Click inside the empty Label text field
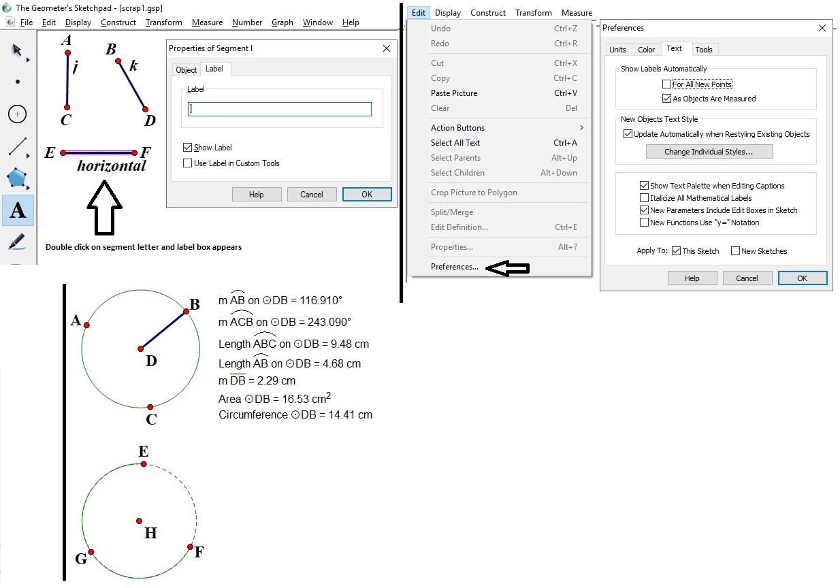Image resolution: width=840 pixels, height=588 pixels. pos(279,108)
